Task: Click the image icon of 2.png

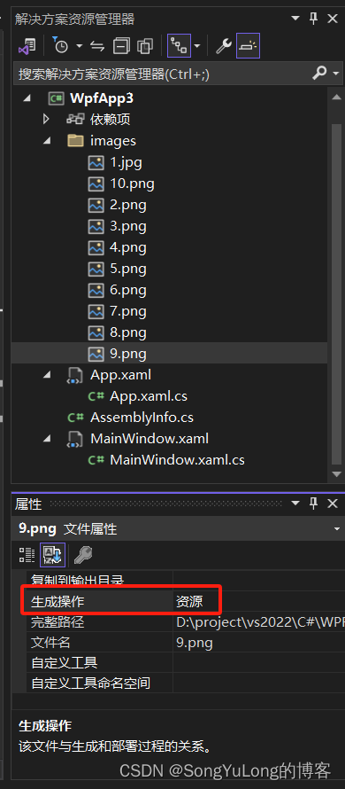Action: coord(96,205)
